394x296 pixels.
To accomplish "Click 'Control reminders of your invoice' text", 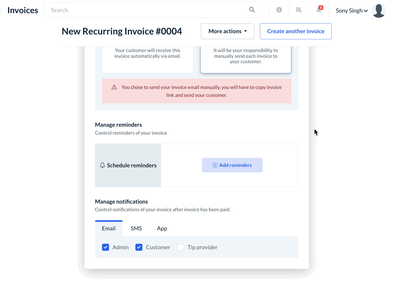I will (x=131, y=133).
